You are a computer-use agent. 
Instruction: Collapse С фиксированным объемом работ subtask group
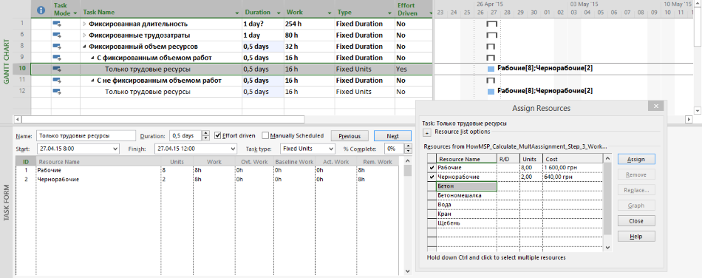point(92,58)
